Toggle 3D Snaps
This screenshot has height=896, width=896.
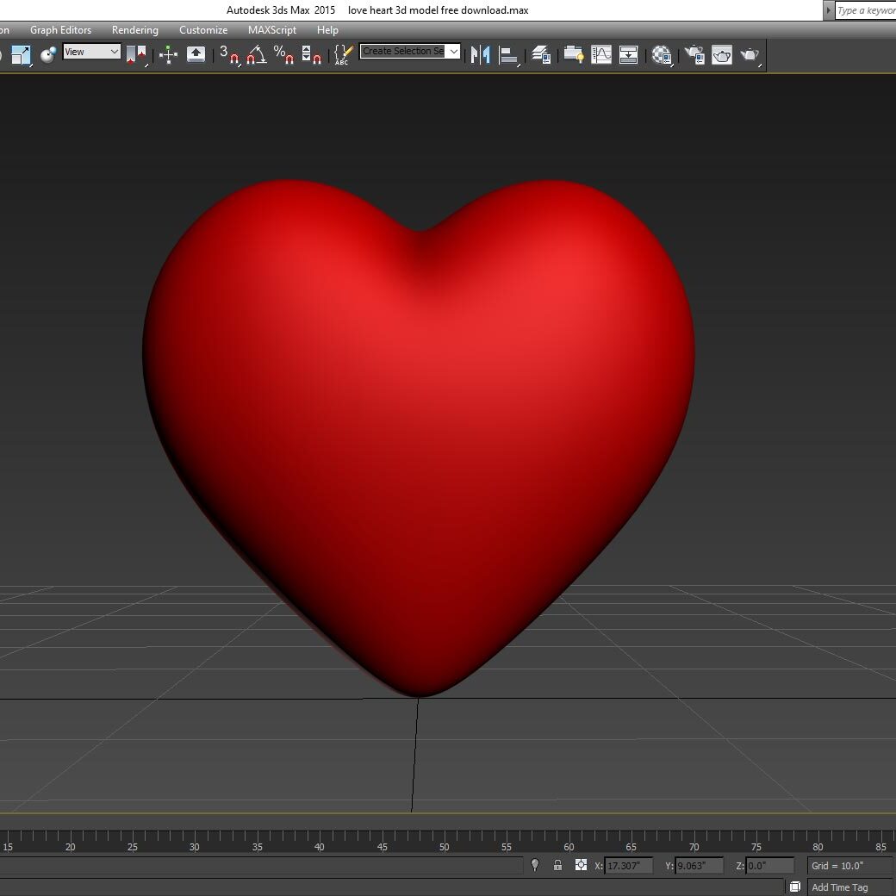(228, 54)
